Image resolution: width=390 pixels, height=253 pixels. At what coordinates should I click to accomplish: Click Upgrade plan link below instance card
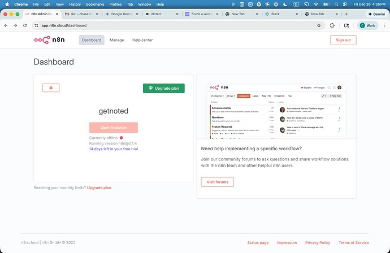[x=99, y=187]
